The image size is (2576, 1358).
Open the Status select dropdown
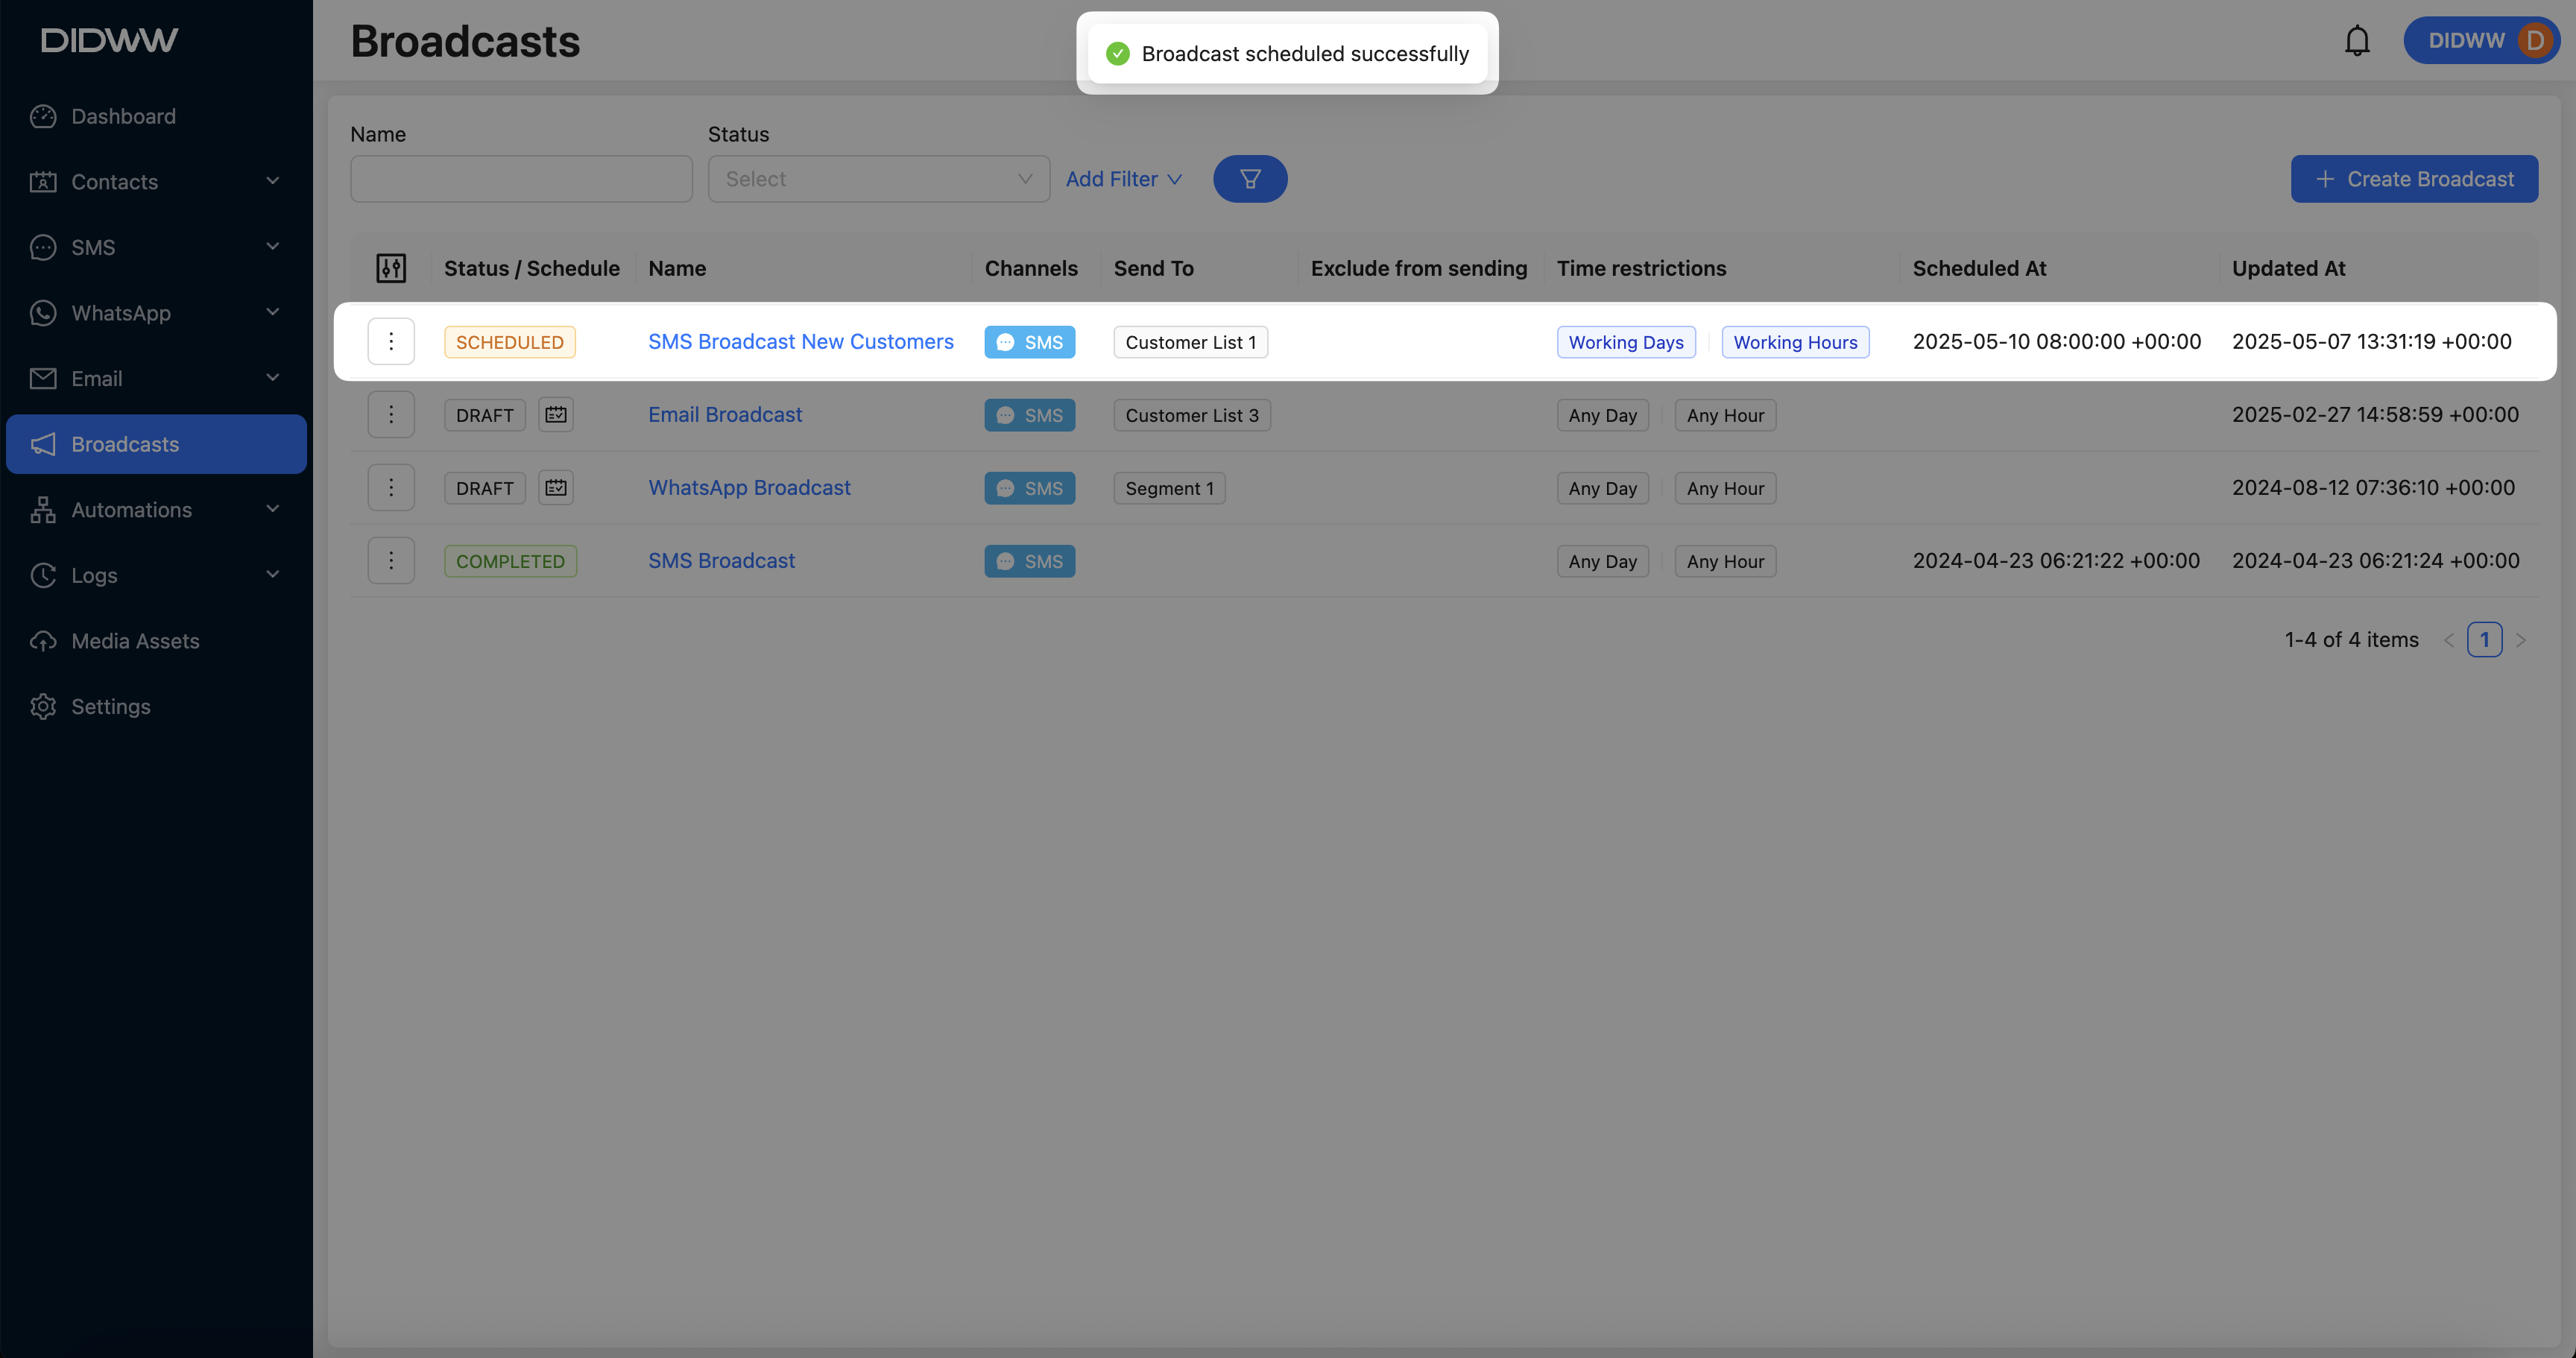click(x=878, y=179)
